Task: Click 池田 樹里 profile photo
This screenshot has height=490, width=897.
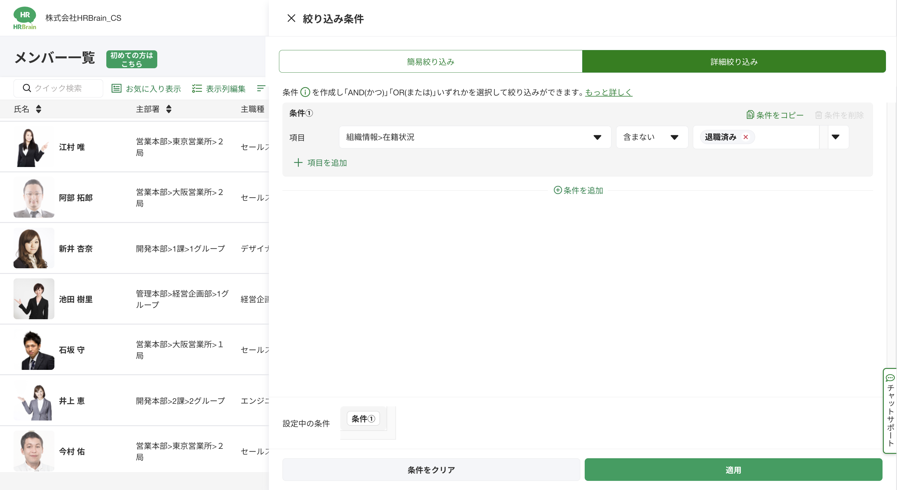Action: (x=34, y=299)
